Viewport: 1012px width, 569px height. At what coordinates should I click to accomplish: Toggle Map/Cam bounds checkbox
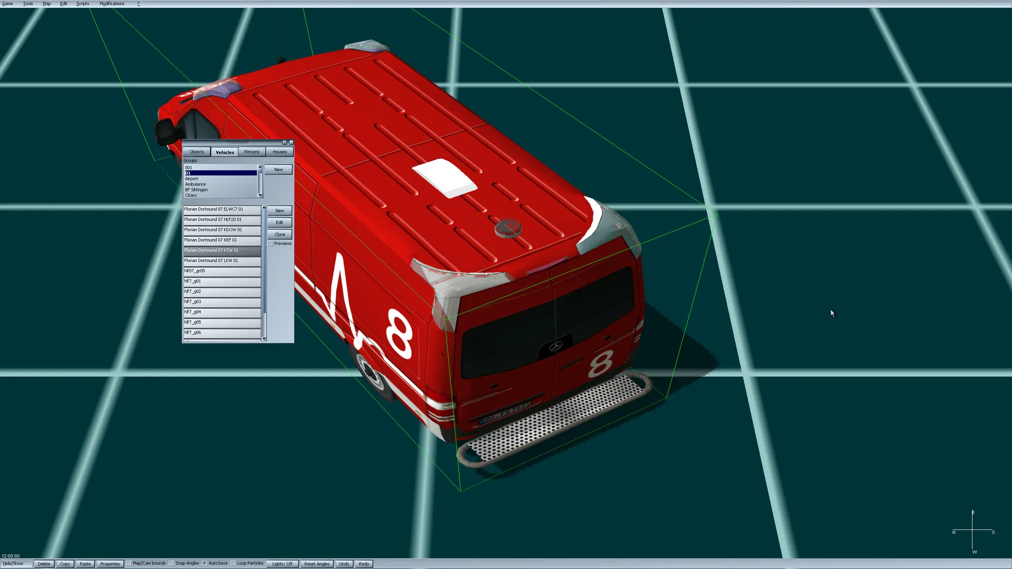[x=129, y=563]
